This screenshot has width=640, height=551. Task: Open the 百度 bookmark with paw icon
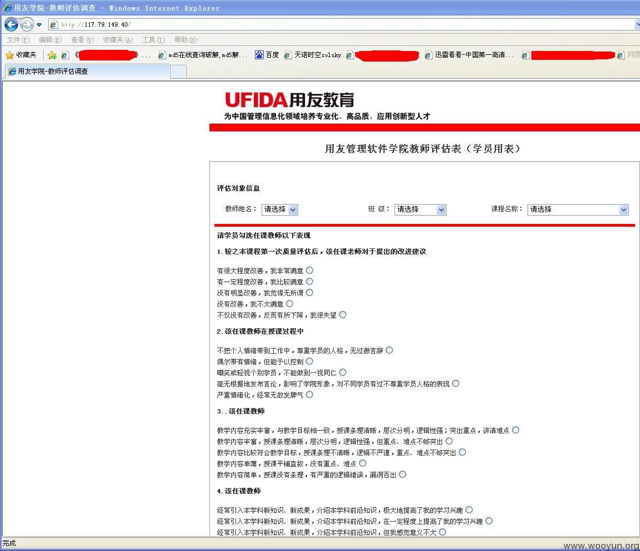267,55
